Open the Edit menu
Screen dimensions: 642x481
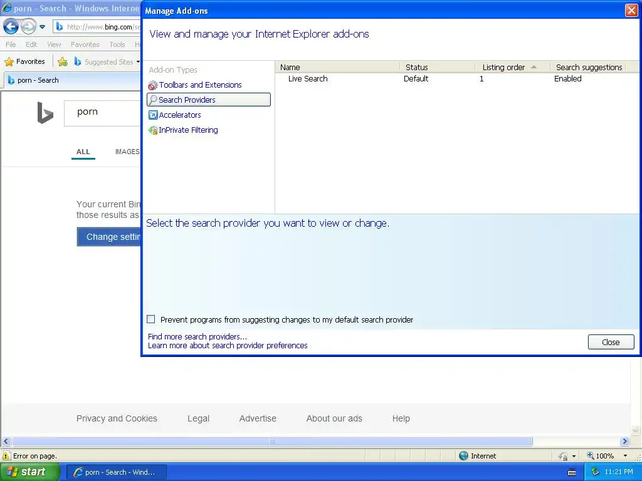[31, 44]
